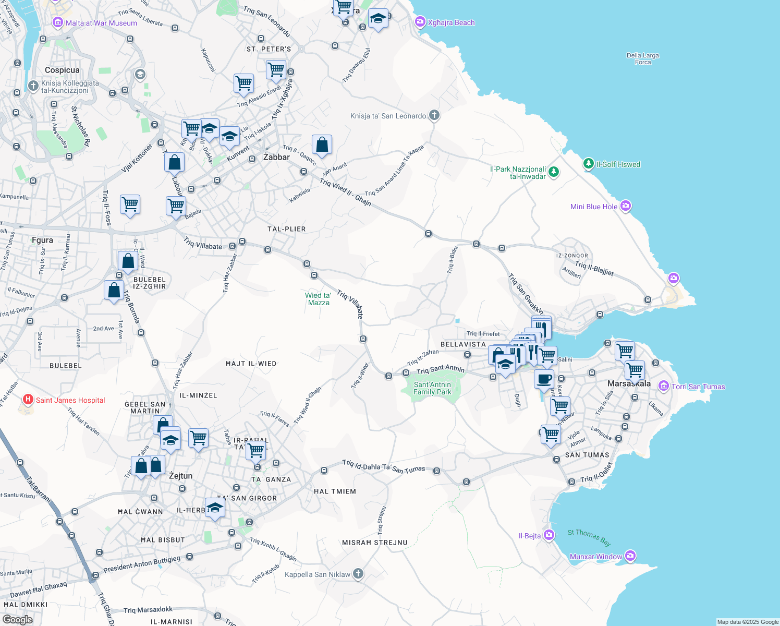Screen dimensions: 780x626
Task: Select the Knisja Kolleġġjata tal-Kunċizzjoni church marker
Action: [x=33, y=86]
